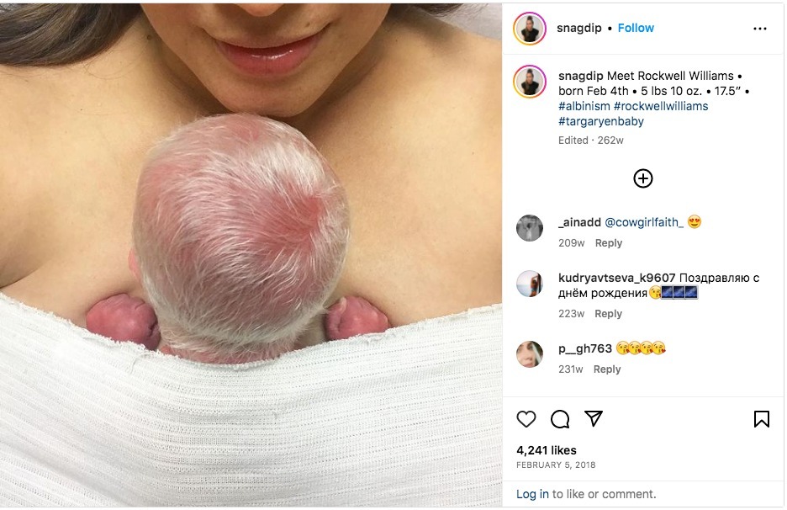787x510 pixels.
Task: Open comments via the speech bubble icon
Action: coord(560,419)
